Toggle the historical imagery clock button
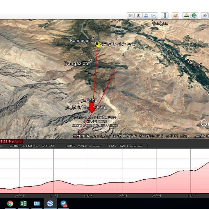The height and width of the screenshot is (209, 209). (x=194, y=15)
